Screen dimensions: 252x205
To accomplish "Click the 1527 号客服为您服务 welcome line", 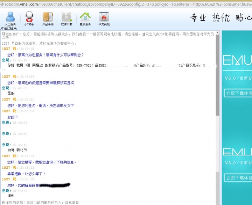I will pos(39,43).
